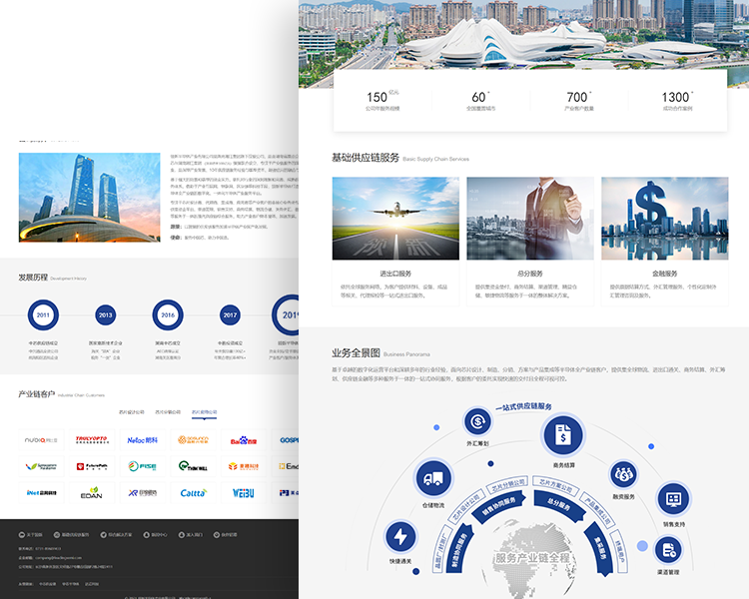Open the Thinkwill customer logo
Viewport: 749px width, 599px height.
pos(193,466)
